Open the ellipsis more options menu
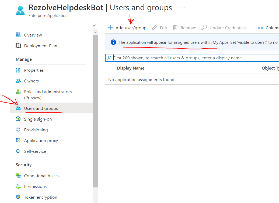The width and height of the screenshot is (279, 203). point(183,8)
